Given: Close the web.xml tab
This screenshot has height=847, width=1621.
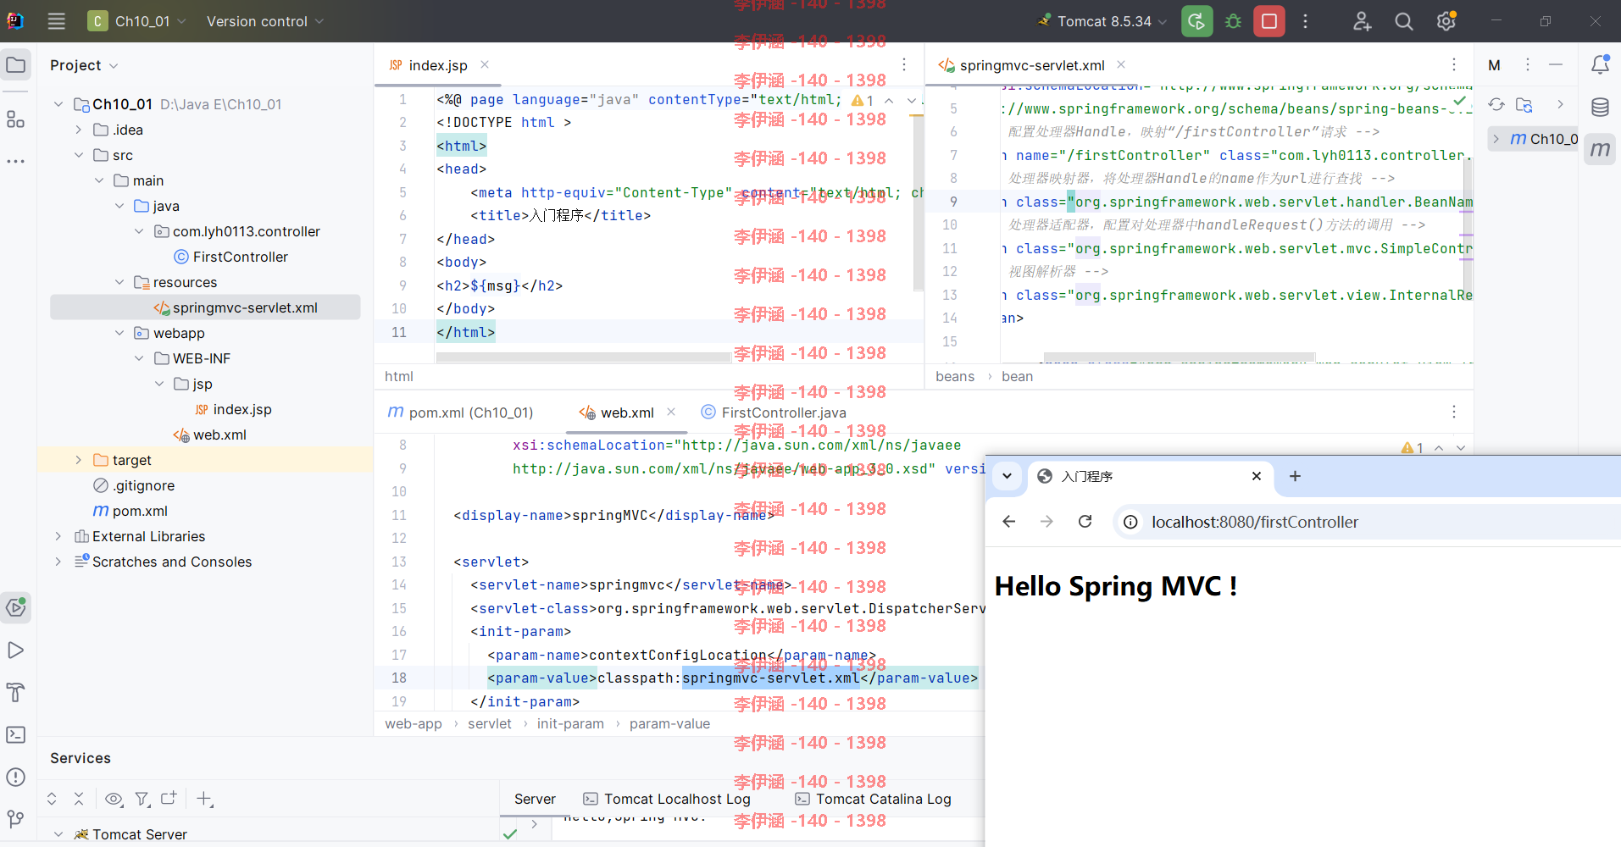Looking at the screenshot, I should [x=671, y=412].
